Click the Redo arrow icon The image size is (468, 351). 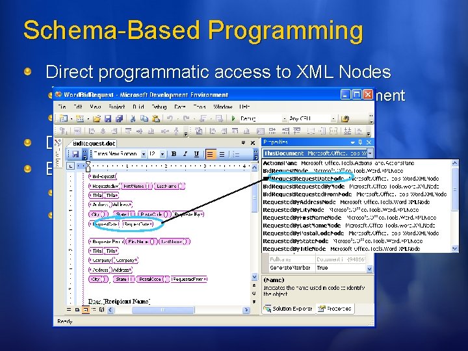pos(187,119)
